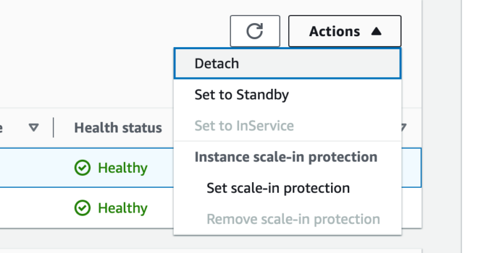Select the second instance table row

(87, 208)
